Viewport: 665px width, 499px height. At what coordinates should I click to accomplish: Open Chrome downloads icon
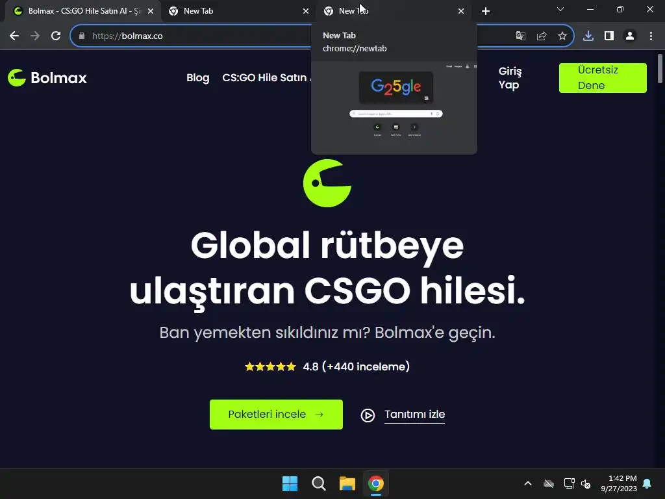tap(588, 36)
